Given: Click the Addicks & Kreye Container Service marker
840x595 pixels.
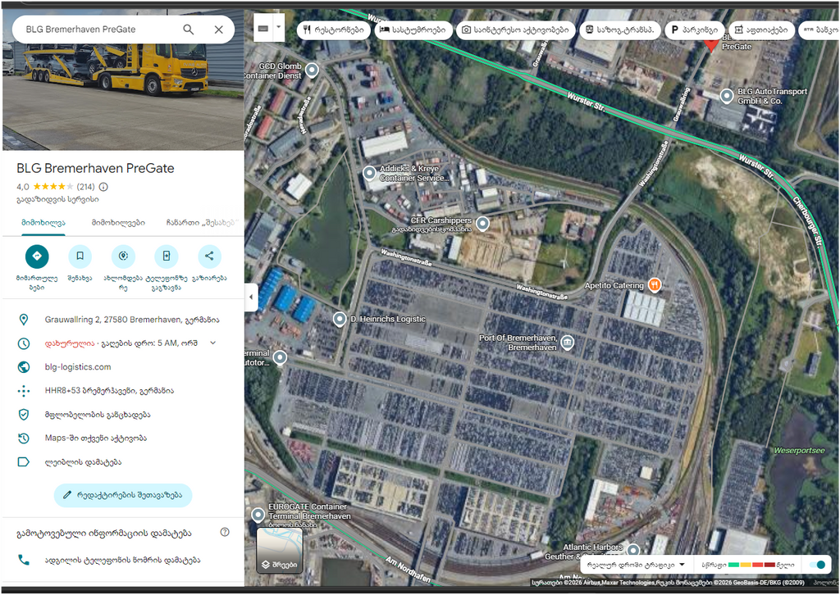Looking at the screenshot, I should [369, 174].
